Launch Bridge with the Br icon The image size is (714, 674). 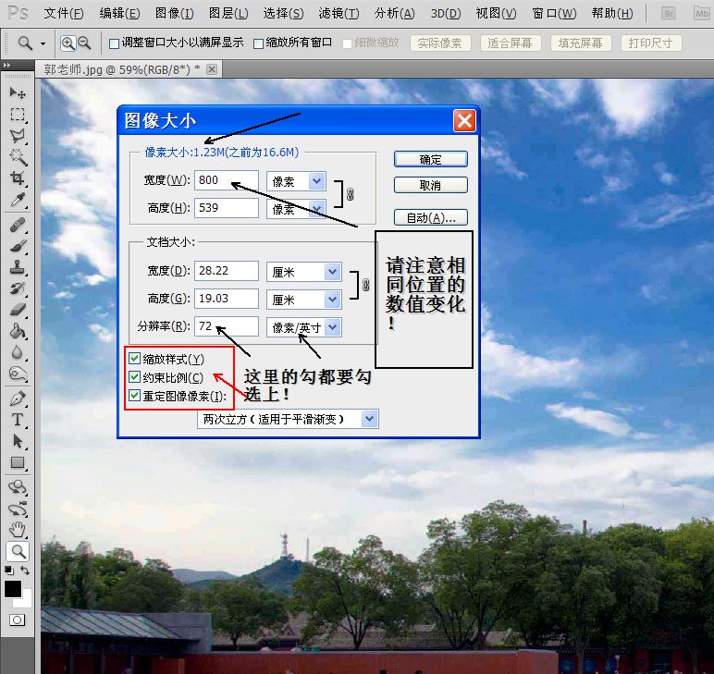tap(669, 13)
